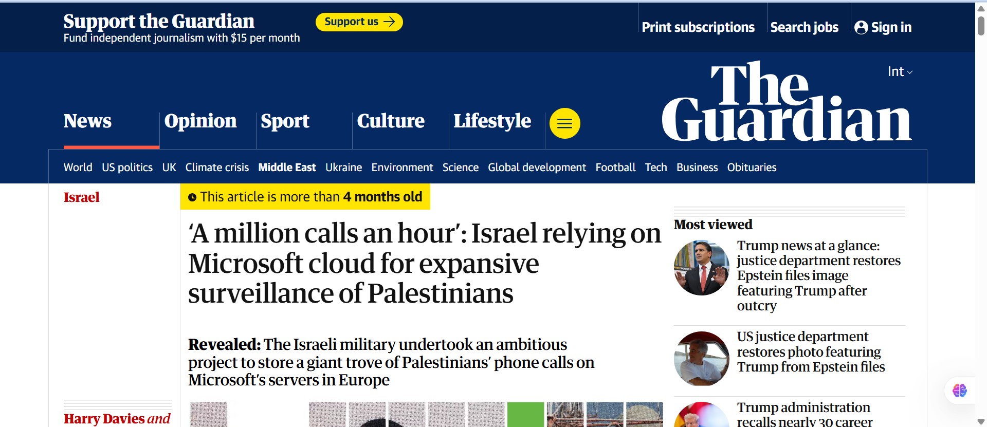Click the Israel section label
Viewport: 987px width, 427px height.
[x=82, y=197]
